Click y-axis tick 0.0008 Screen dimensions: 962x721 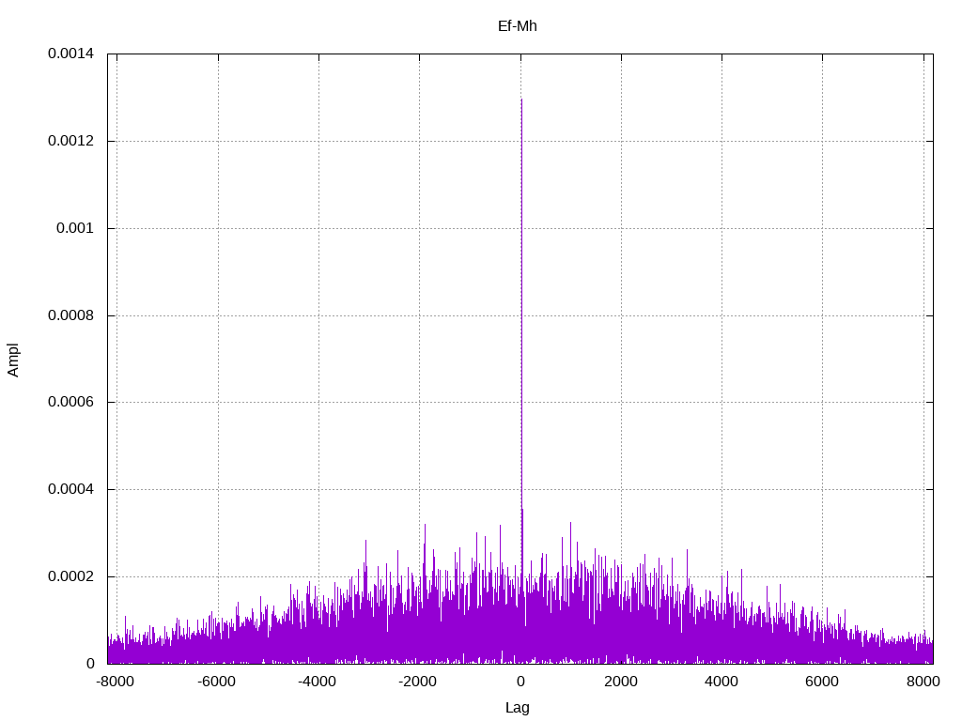click(x=71, y=315)
